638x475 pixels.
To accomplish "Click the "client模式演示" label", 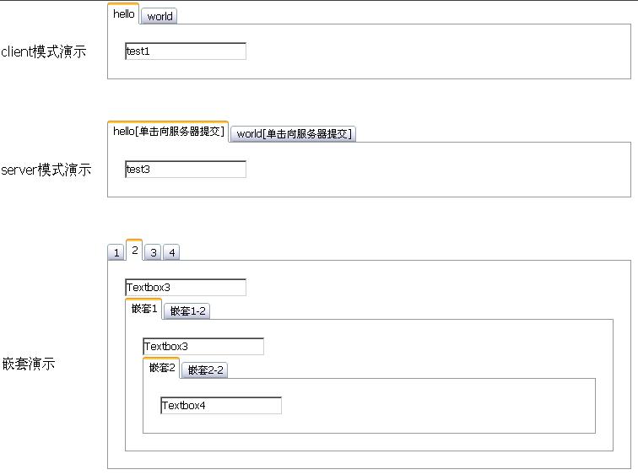I will coord(43,51).
